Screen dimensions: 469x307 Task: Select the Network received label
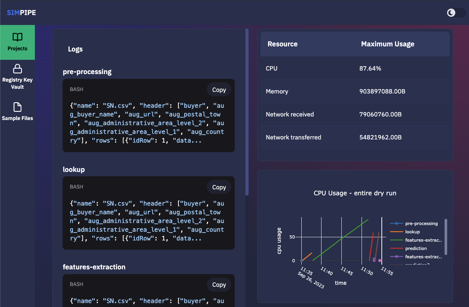point(290,114)
